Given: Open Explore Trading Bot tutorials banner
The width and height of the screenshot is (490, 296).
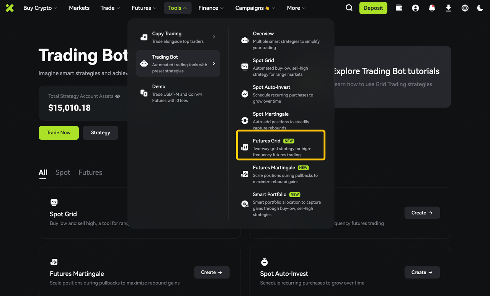Looking at the screenshot, I should [x=392, y=77].
